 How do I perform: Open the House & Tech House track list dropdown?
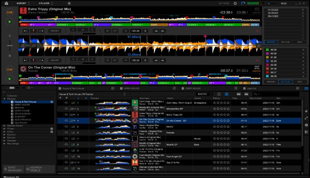pos(124,94)
